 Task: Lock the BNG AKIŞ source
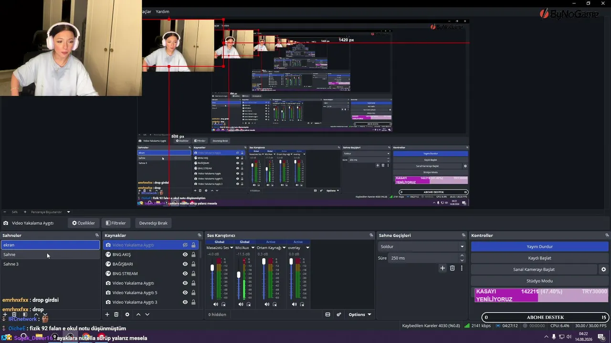193,254
